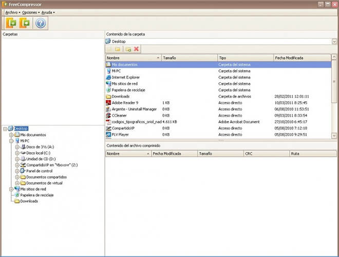Viewport: 339px width, 257px height.
Task: Sort folder list by Tipo column
Action: coord(246,58)
